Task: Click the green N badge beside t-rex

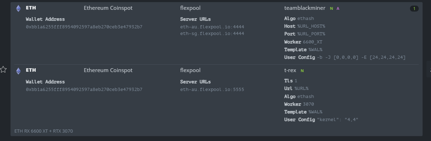Action: tap(302, 71)
